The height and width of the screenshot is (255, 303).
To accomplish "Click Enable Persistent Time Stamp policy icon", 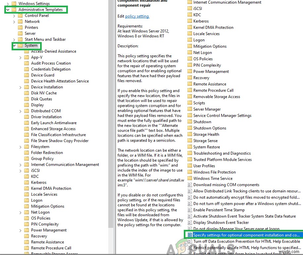I will point(190,210).
